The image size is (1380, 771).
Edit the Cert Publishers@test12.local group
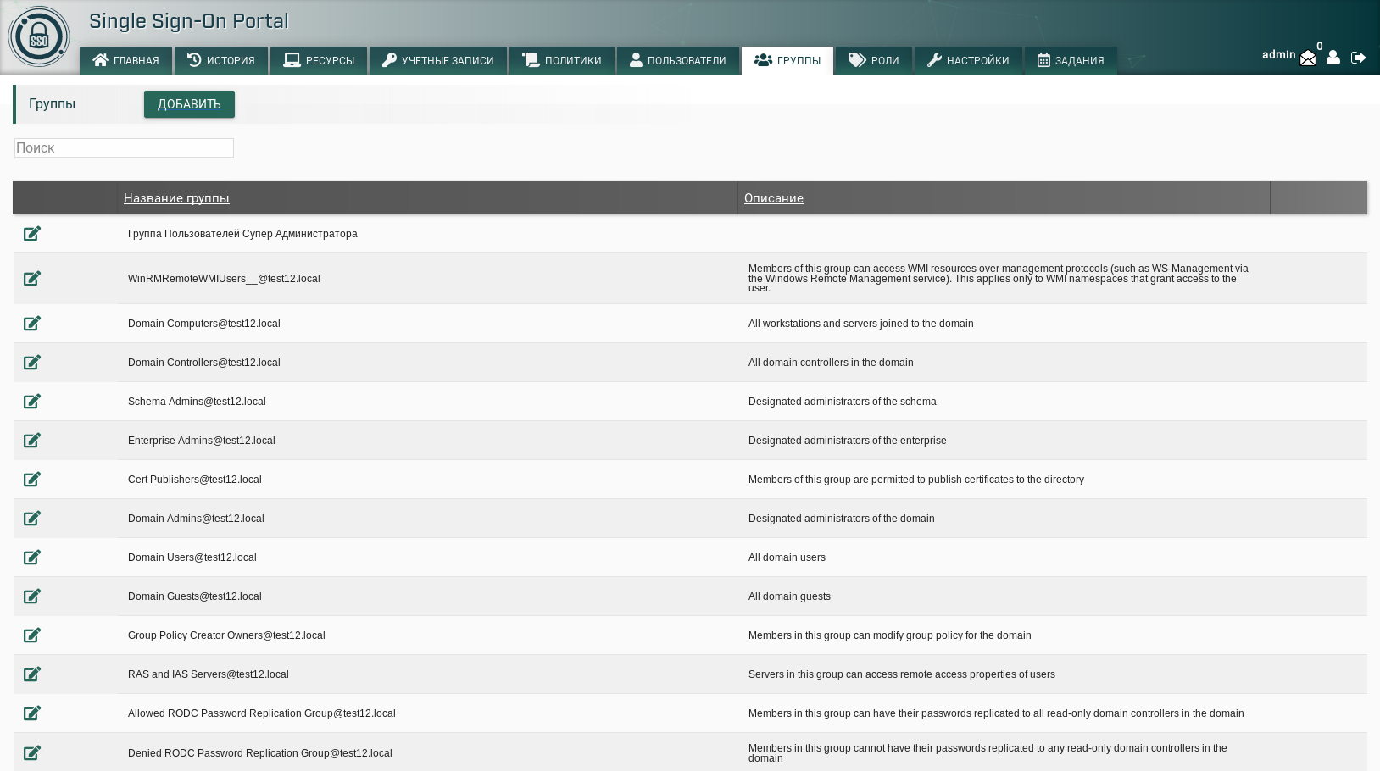coord(32,480)
